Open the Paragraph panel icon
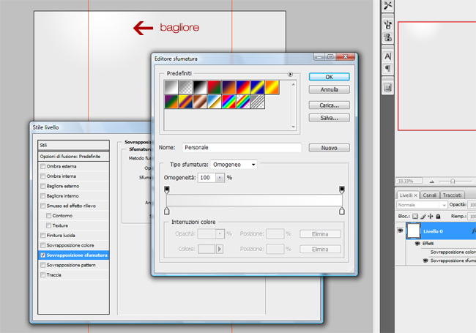 coord(387,69)
